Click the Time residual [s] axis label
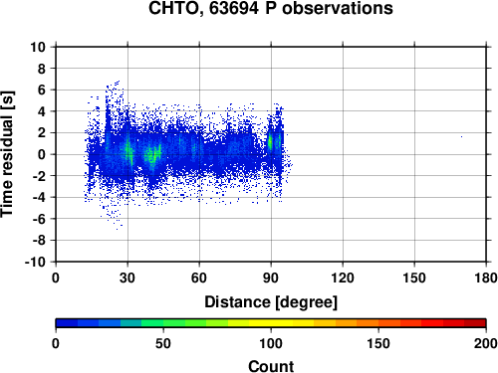Viewport: 498px width, 373px height. tap(7, 154)
